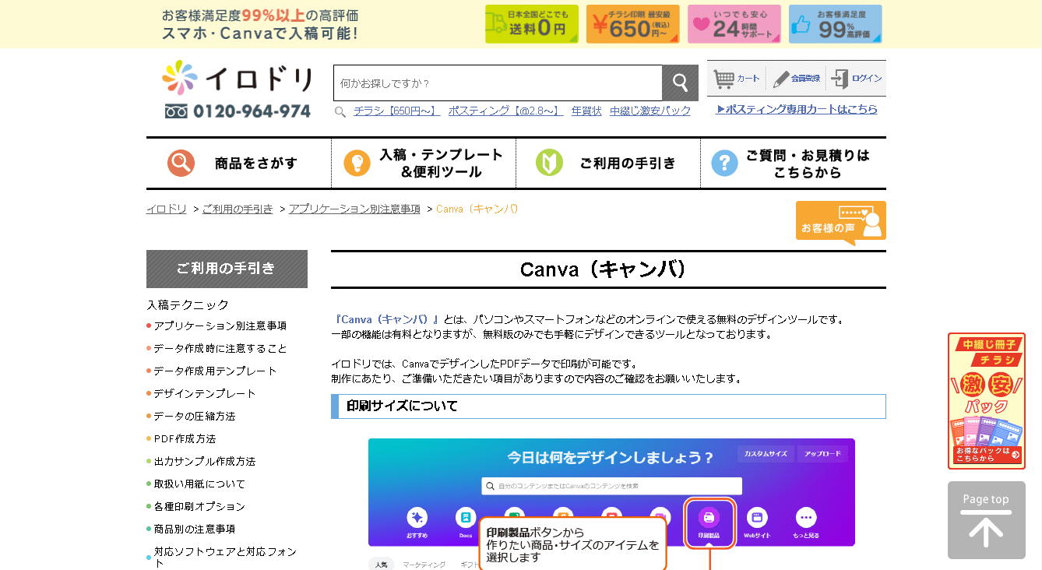Viewport: 1042px width, 570px height.
Task: Focus the 何かお探しですか search field
Action: pyautogui.click(x=498, y=83)
